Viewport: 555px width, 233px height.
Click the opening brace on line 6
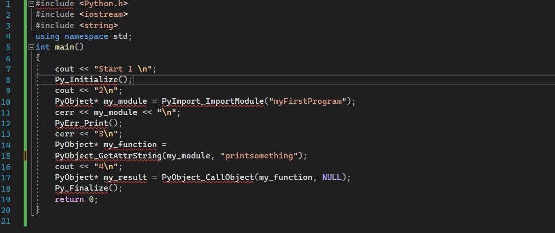coord(37,58)
